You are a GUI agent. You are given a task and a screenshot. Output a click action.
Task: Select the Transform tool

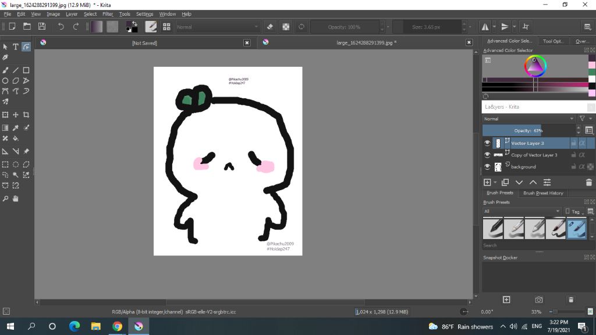5,115
